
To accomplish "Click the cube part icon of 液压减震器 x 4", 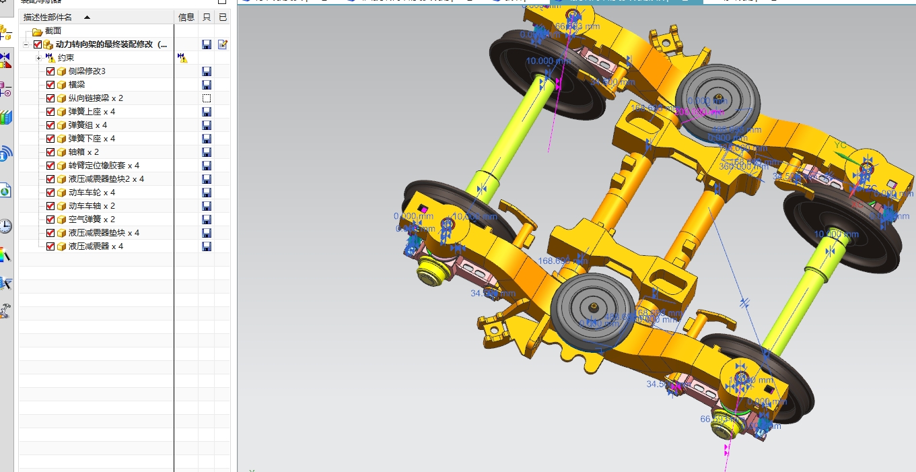I will click(x=61, y=246).
